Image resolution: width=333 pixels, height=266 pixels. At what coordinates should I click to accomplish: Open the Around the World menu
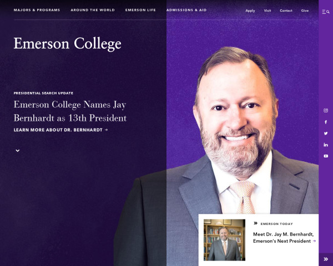coord(93,10)
